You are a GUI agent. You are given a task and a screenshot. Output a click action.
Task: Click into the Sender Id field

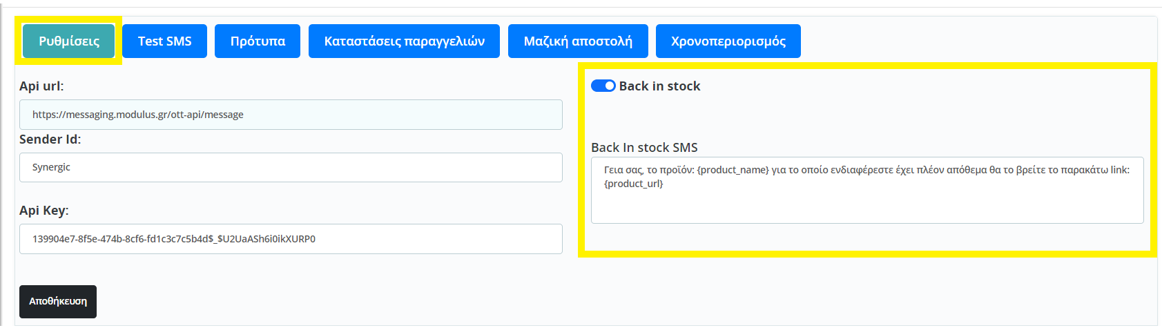pos(291,167)
